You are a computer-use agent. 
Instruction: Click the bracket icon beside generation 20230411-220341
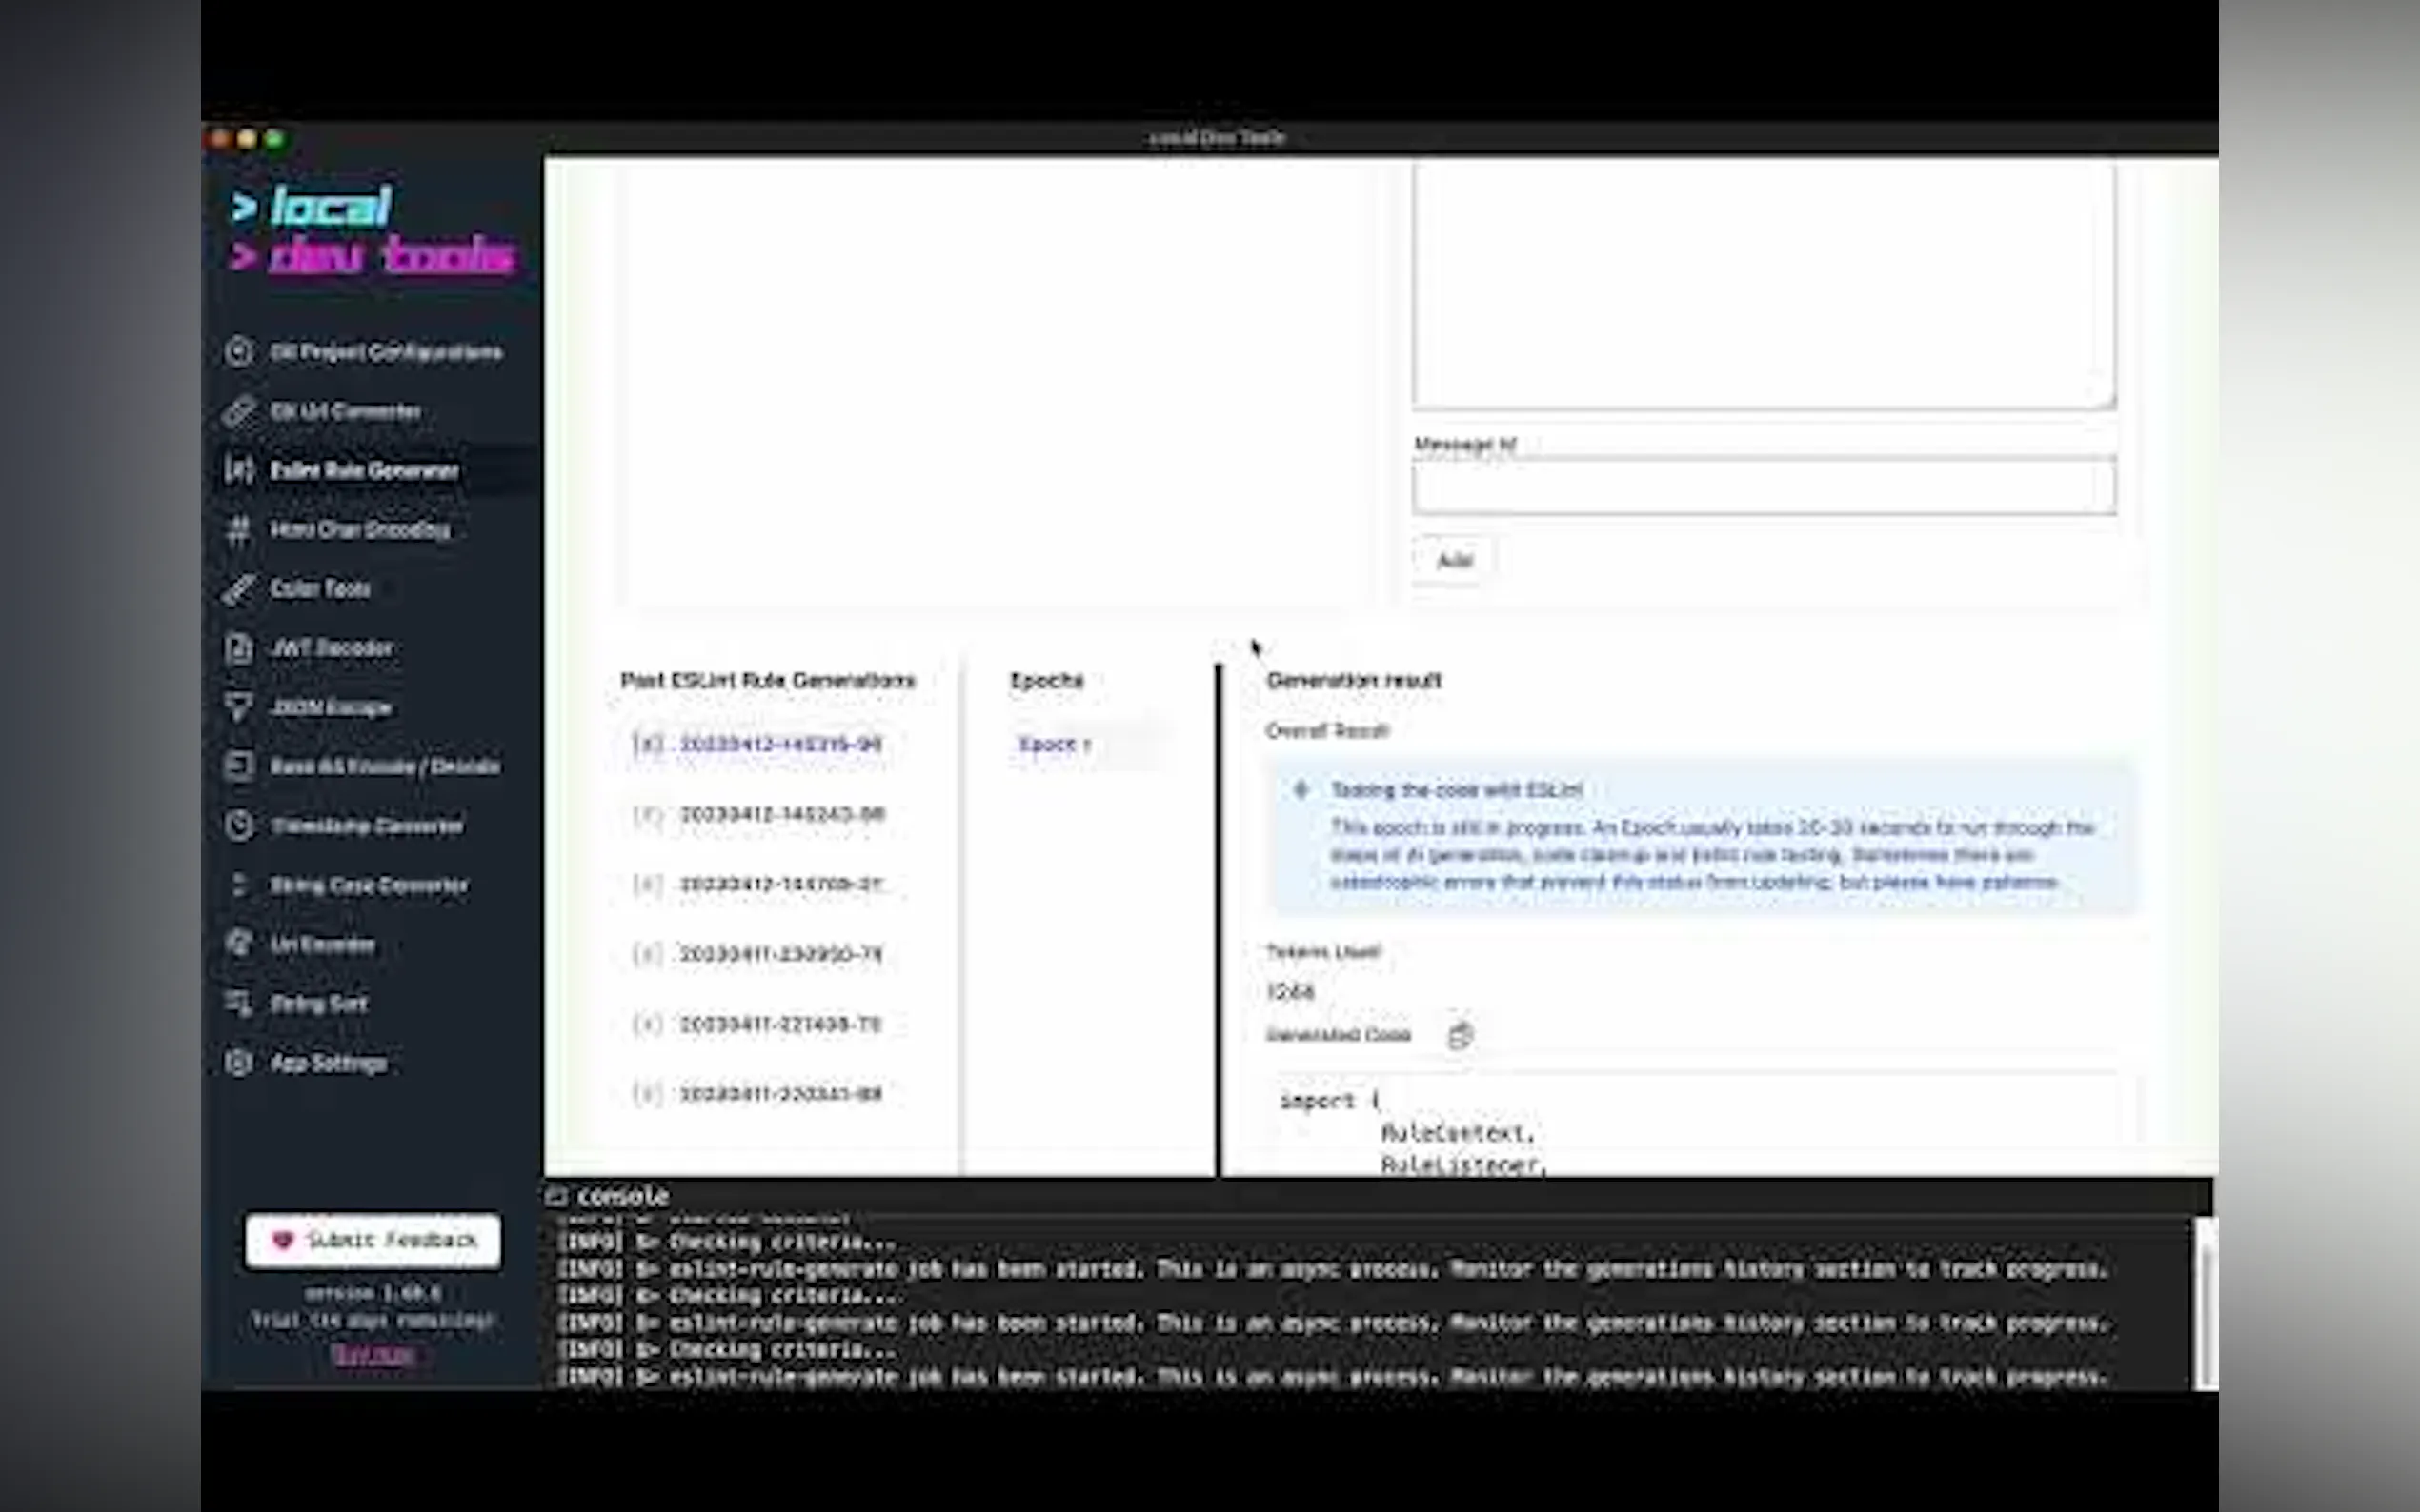click(x=647, y=1094)
